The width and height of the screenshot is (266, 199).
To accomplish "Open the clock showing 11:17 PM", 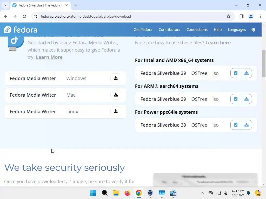I will tap(238, 193).
